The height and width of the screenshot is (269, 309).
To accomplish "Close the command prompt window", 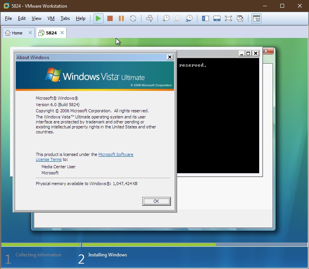I will click(256, 53).
